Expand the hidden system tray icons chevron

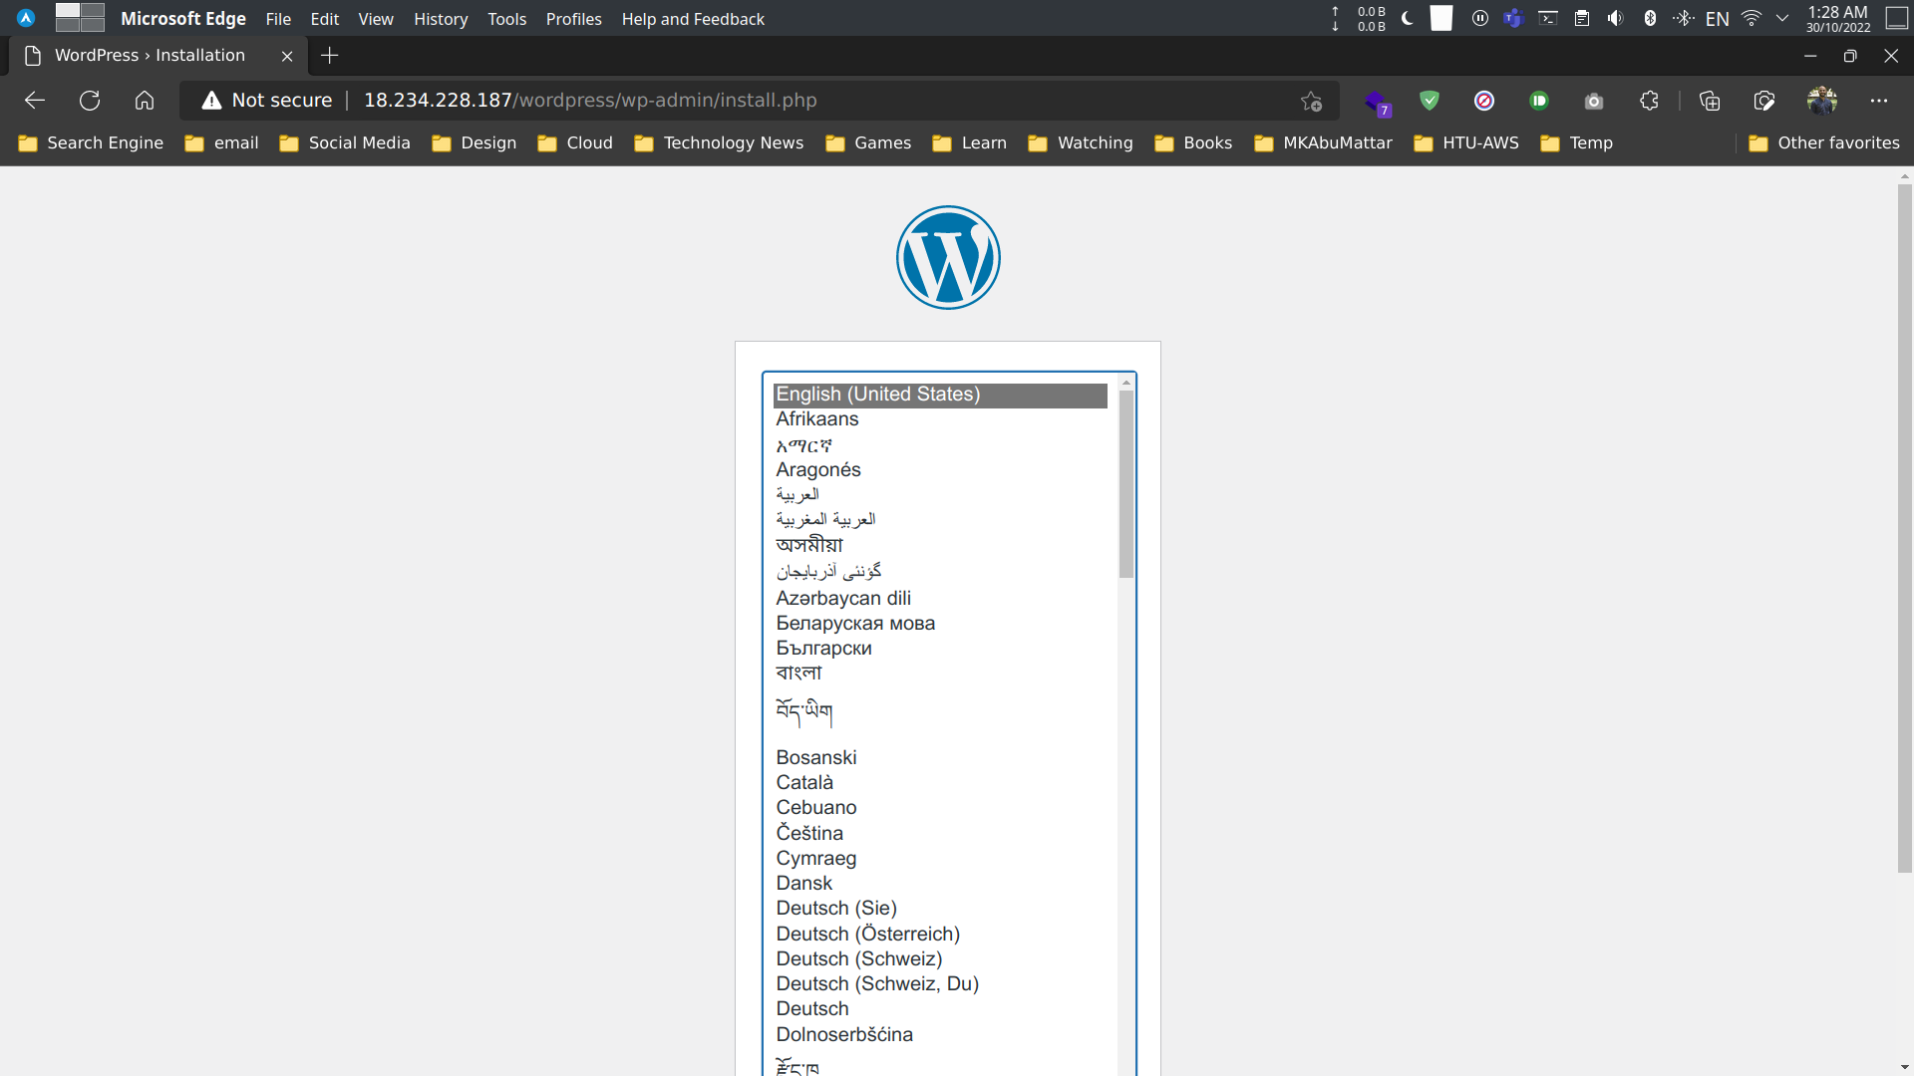coord(1782,18)
